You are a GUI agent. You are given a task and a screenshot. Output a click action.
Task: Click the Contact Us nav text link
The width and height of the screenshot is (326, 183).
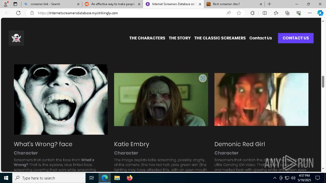tap(261, 38)
